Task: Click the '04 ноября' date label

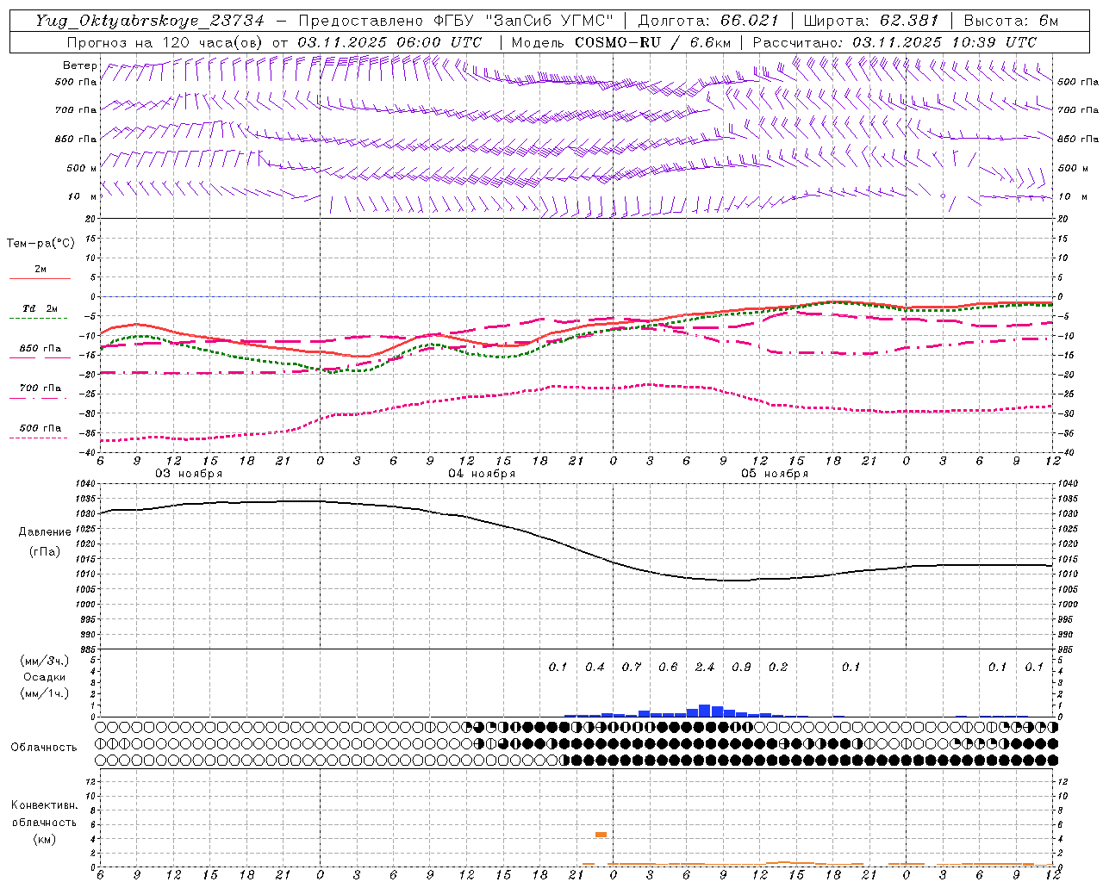Action: click(482, 474)
